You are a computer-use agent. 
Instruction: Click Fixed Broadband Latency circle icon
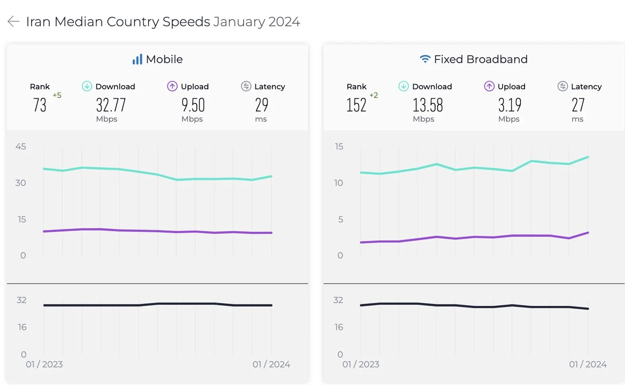pos(562,86)
